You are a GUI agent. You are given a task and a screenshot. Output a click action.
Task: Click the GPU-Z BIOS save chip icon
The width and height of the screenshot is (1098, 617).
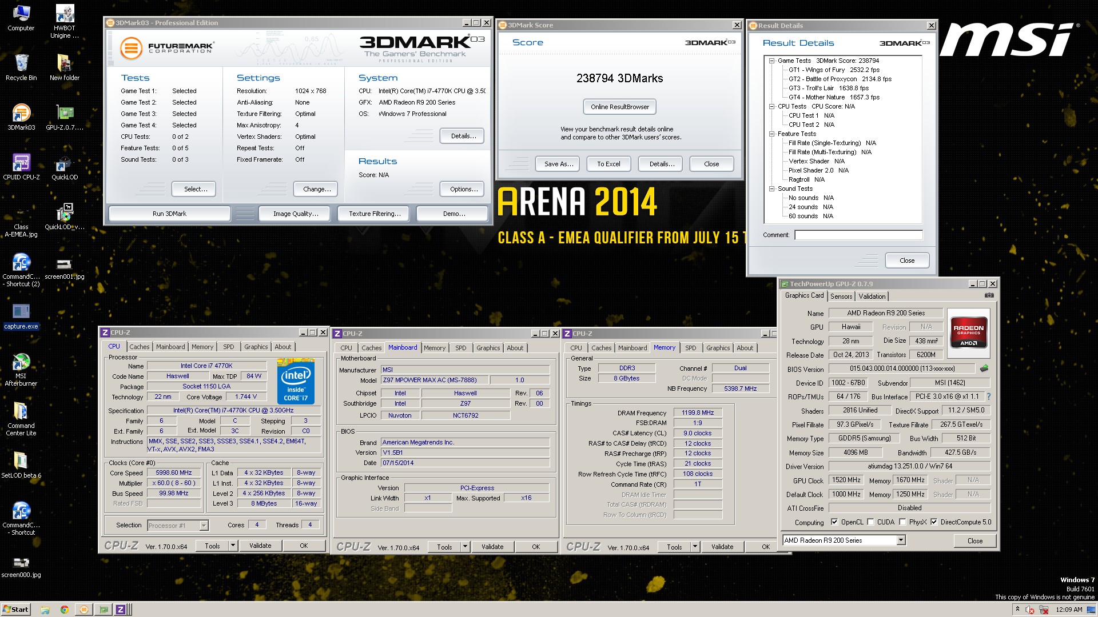point(984,368)
